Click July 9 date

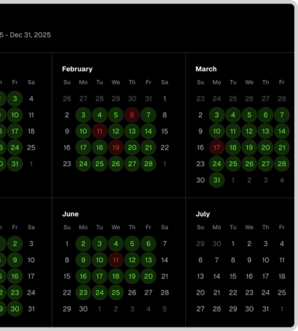click(249, 260)
